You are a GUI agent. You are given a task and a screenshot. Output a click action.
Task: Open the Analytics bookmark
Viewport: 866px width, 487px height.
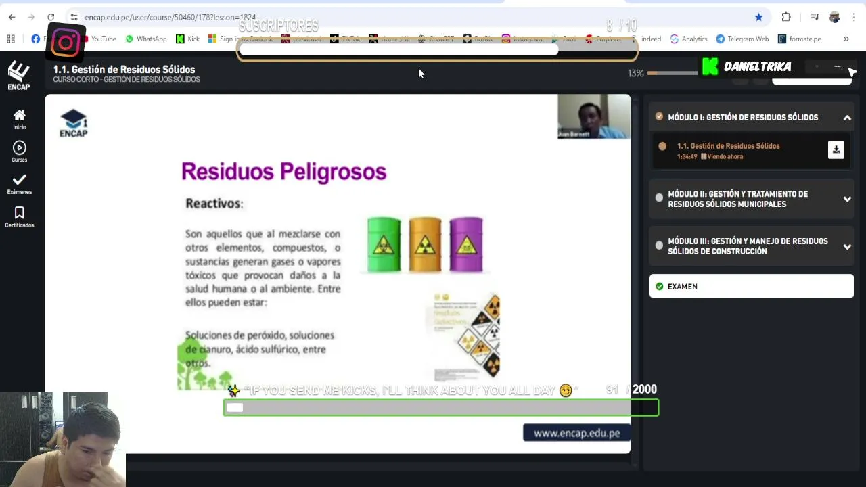688,39
